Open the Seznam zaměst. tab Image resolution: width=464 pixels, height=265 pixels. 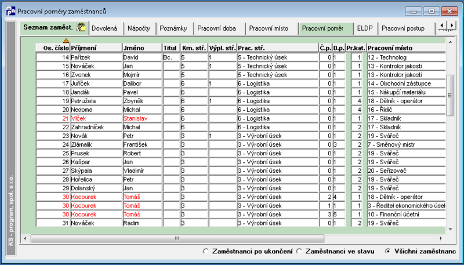(54, 28)
